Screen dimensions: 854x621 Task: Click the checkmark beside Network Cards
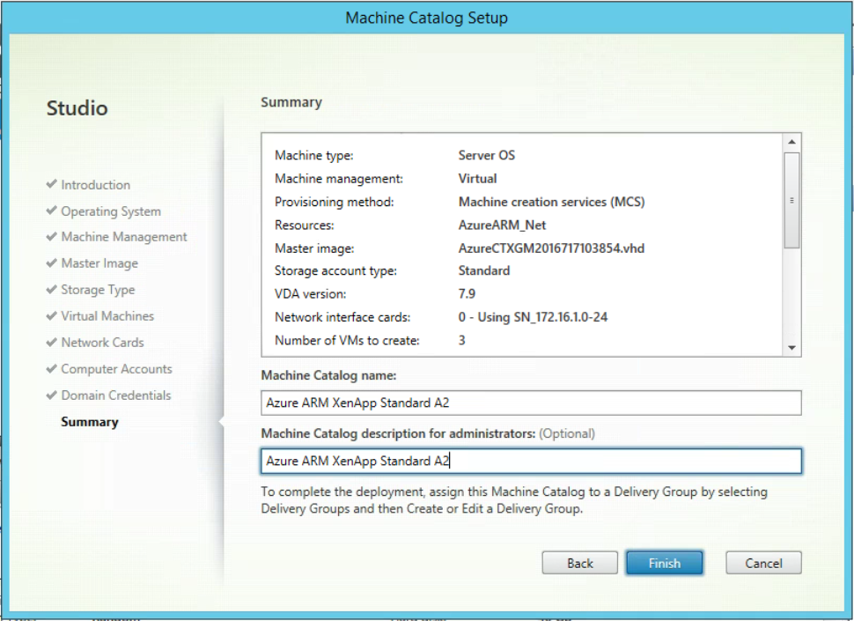click(x=52, y=342)
